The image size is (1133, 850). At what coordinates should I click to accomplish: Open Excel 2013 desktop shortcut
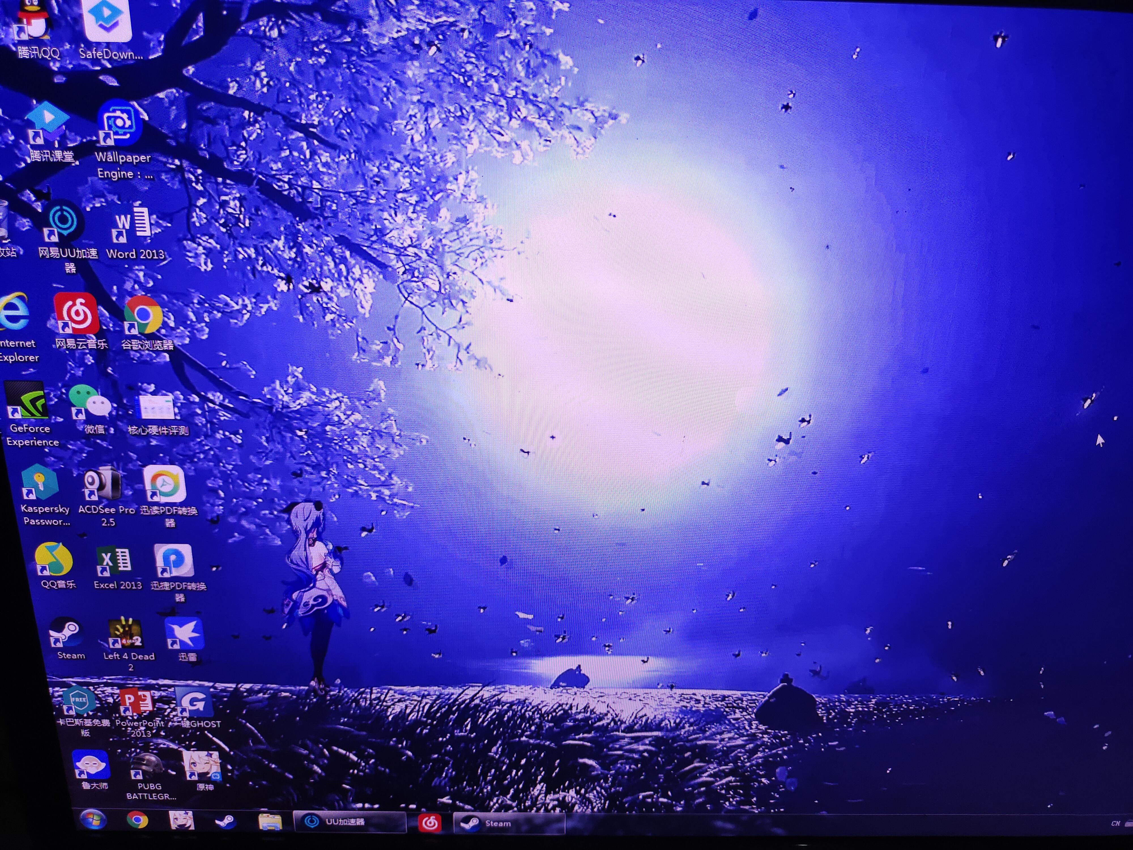pos(114,561)
